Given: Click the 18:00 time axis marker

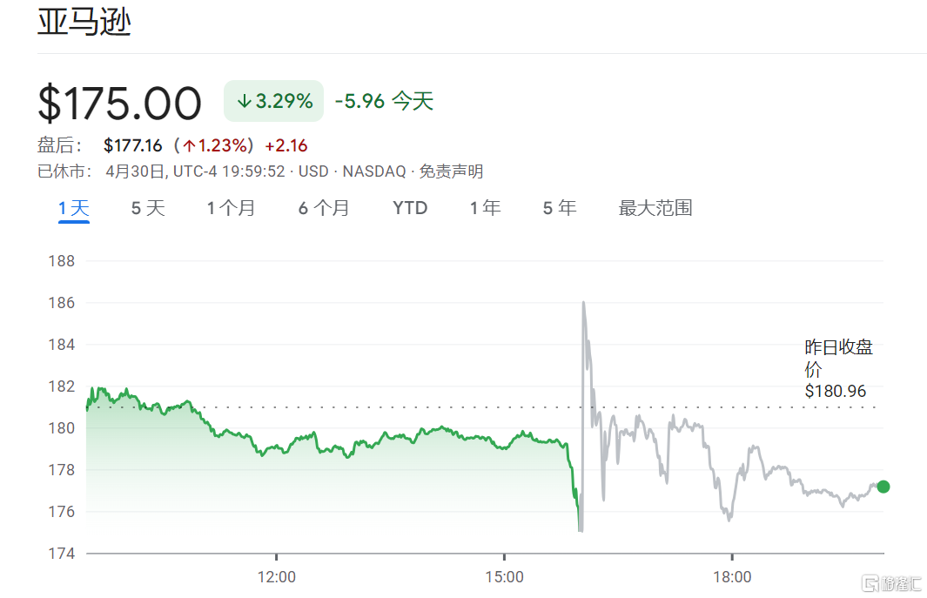Looking at the screenshot, I should click(x=732, y=577).
